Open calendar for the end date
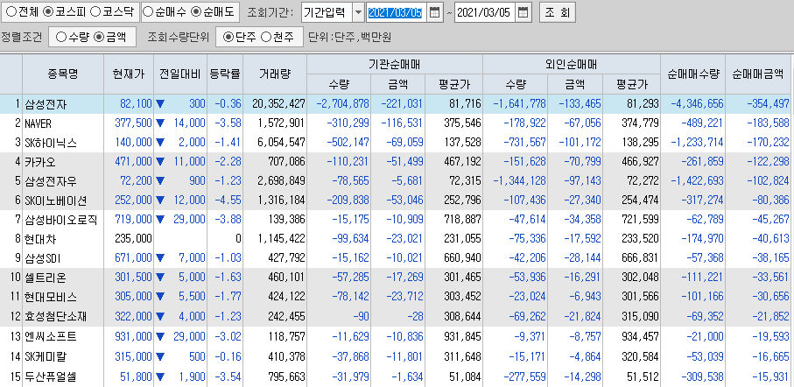 coord(523,12)
